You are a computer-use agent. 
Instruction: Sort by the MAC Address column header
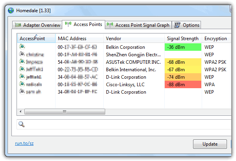click(x=79, y=39)
